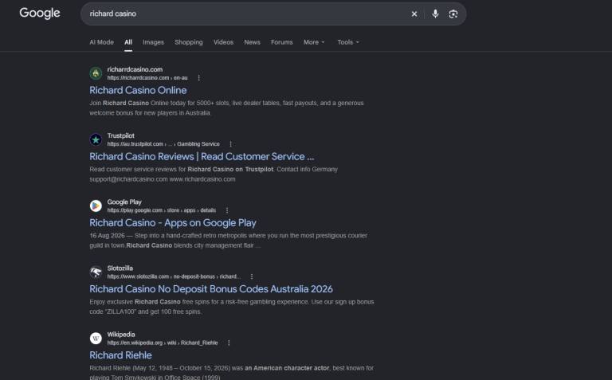Screen dimensions: 612x380
Task: Go to Google homepage via logo
Action: [40, 13]
